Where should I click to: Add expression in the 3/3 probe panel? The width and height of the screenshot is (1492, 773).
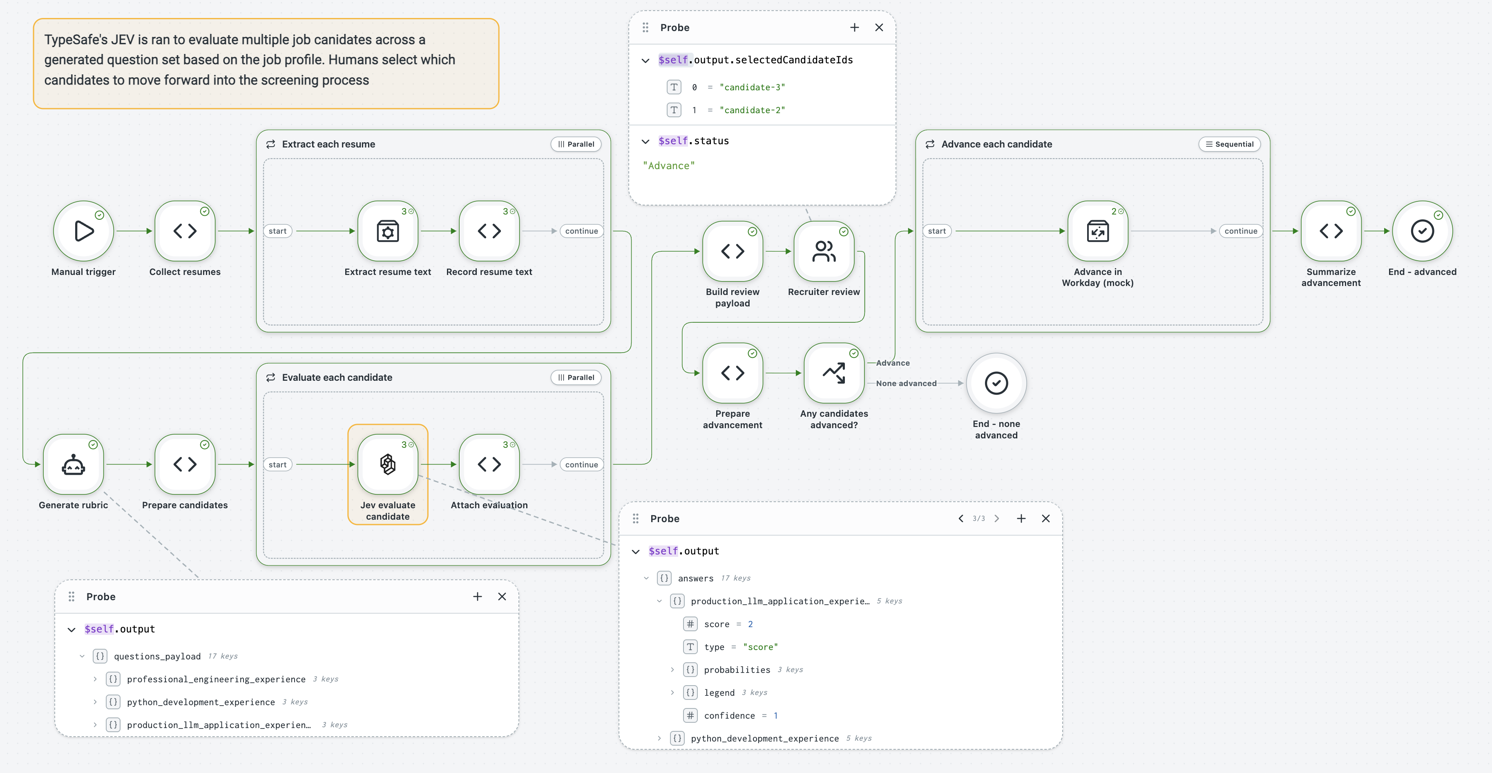(x=1021, y=519)
